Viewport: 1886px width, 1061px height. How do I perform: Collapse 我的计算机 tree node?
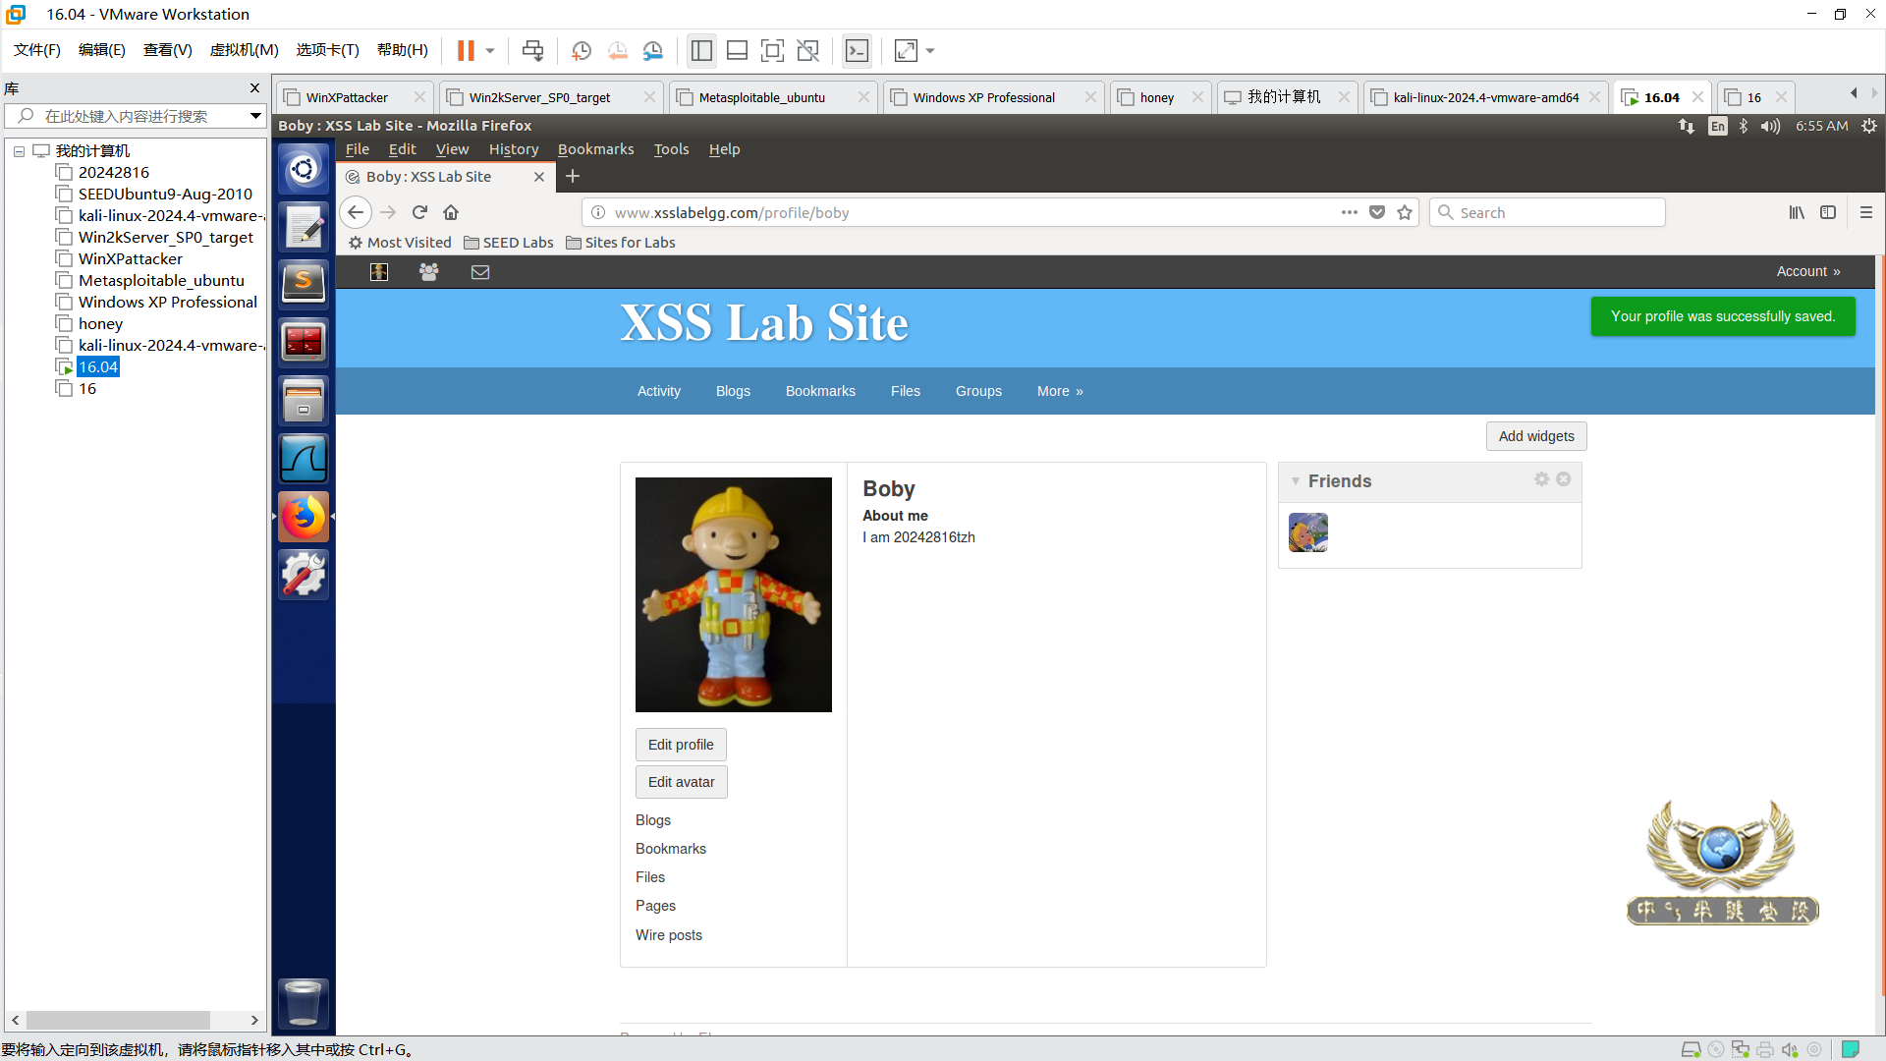19,151
